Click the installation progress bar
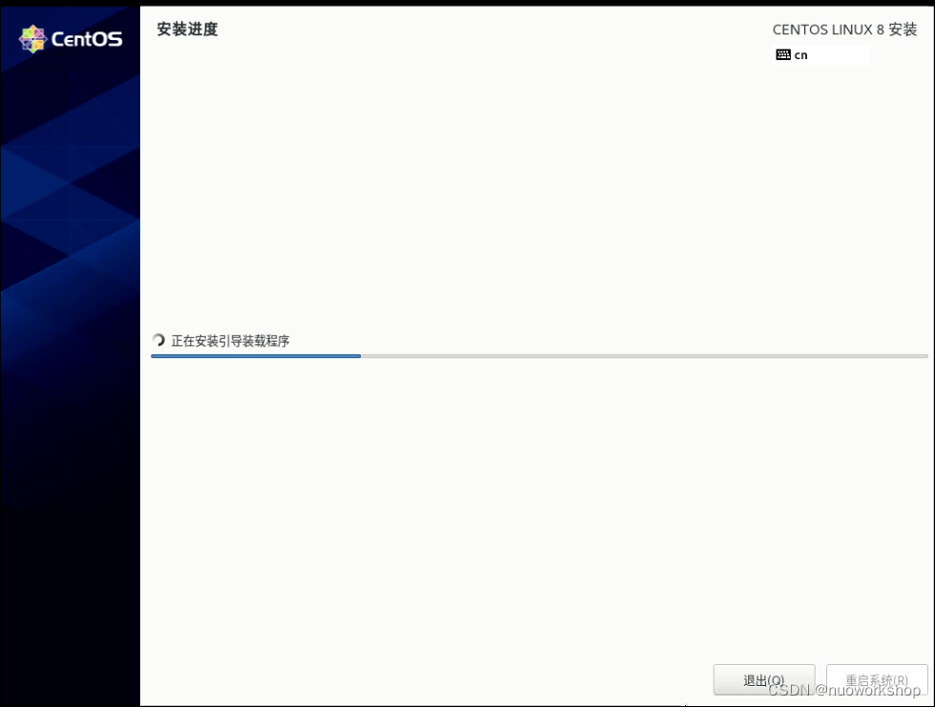This screenshot has height=707, width=935. point(540,356)
